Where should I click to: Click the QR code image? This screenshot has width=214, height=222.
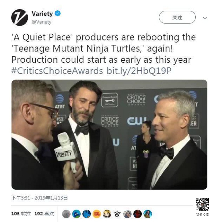pos(202,205)
